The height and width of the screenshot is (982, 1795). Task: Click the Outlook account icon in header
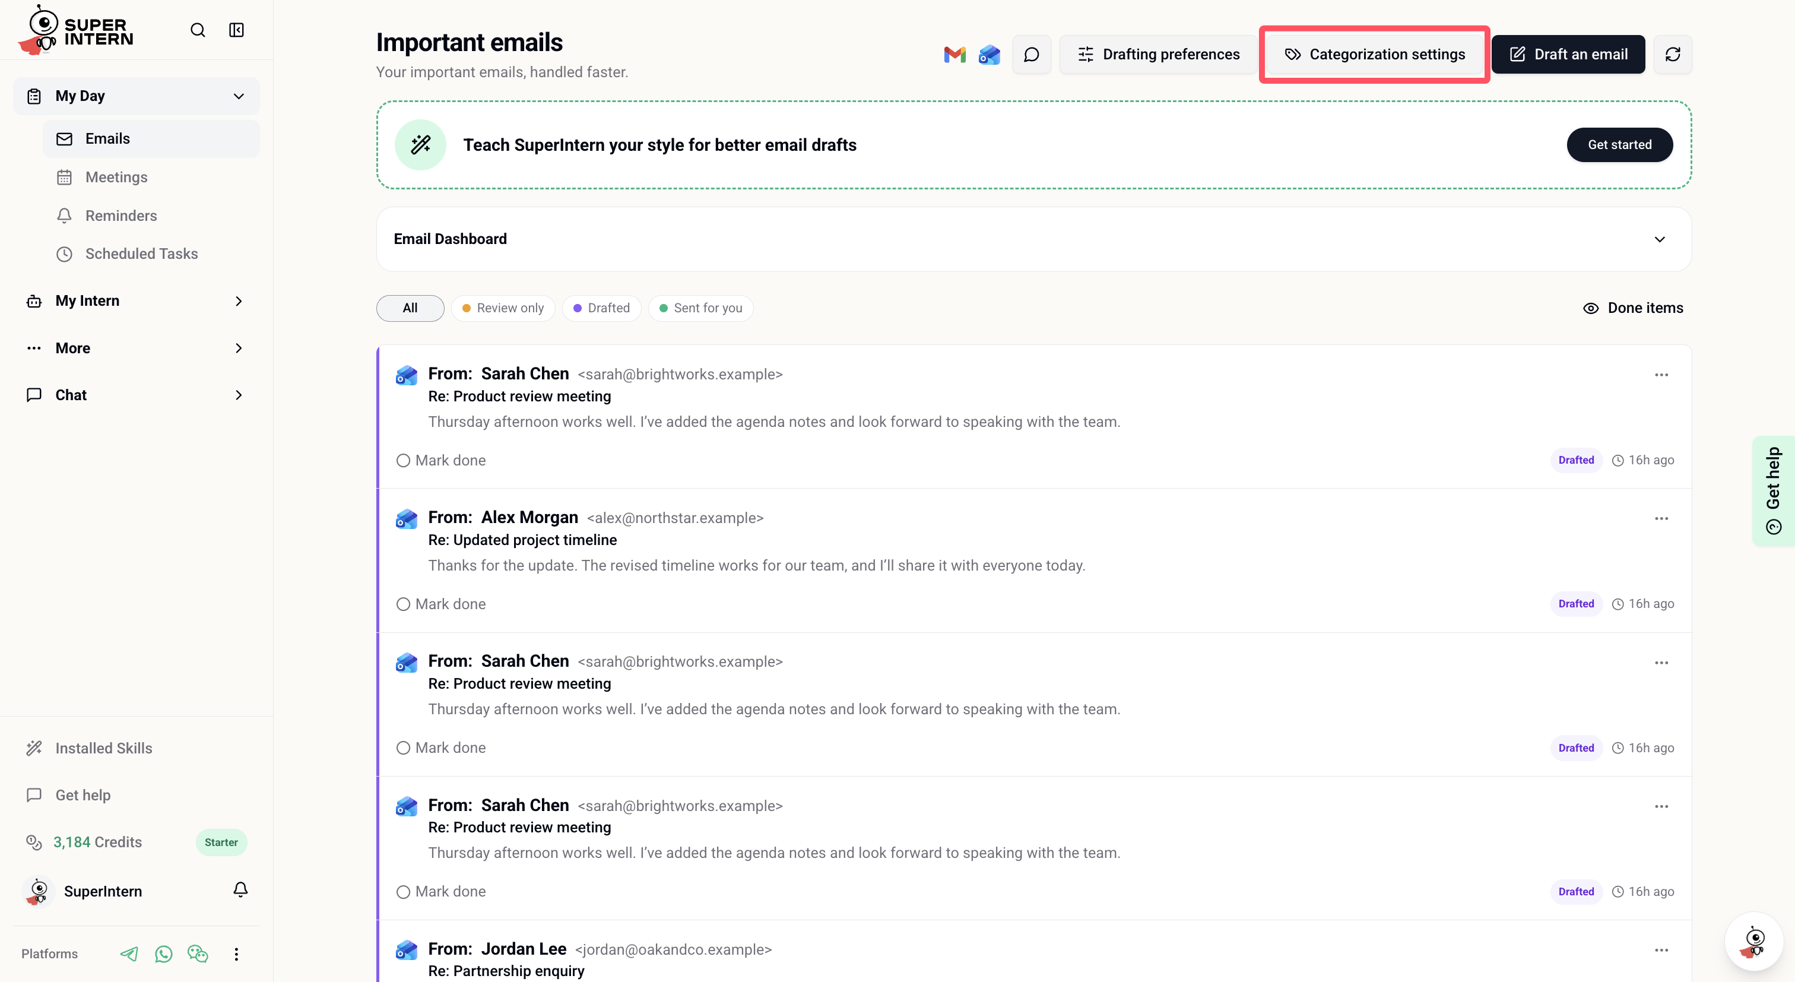tap(989, 55)
